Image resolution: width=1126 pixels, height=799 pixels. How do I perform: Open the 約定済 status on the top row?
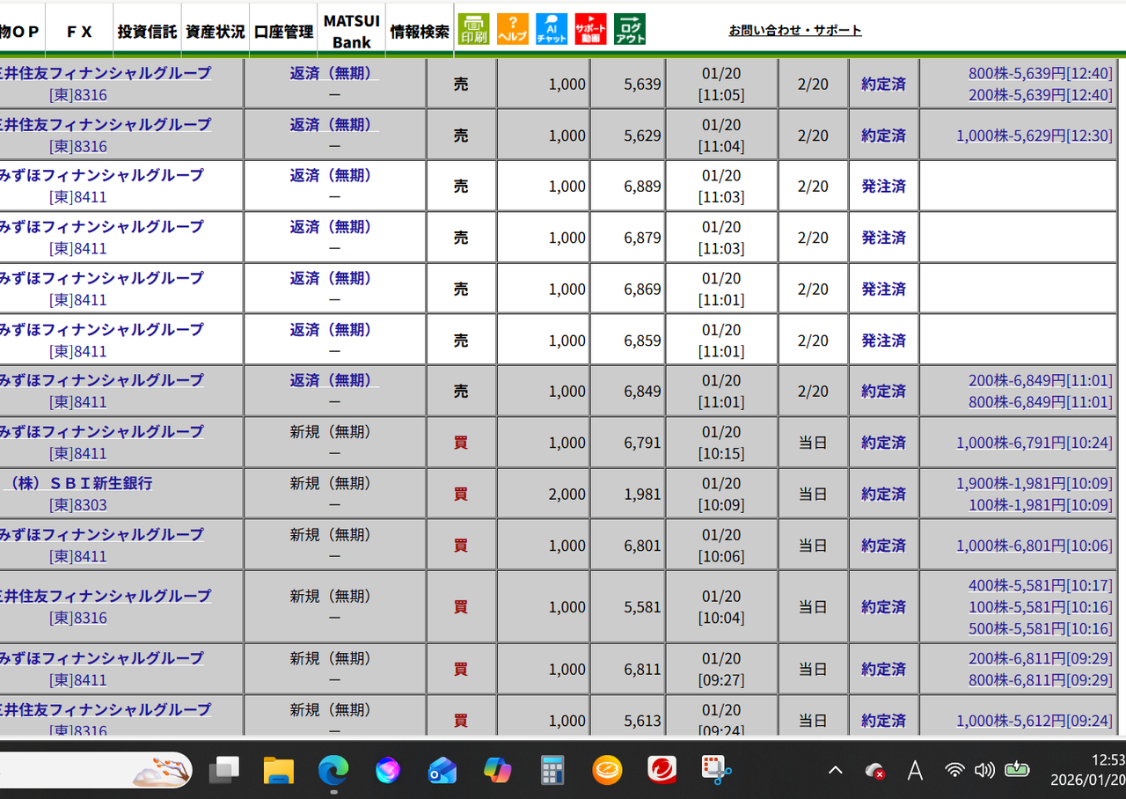click(882, 83)
